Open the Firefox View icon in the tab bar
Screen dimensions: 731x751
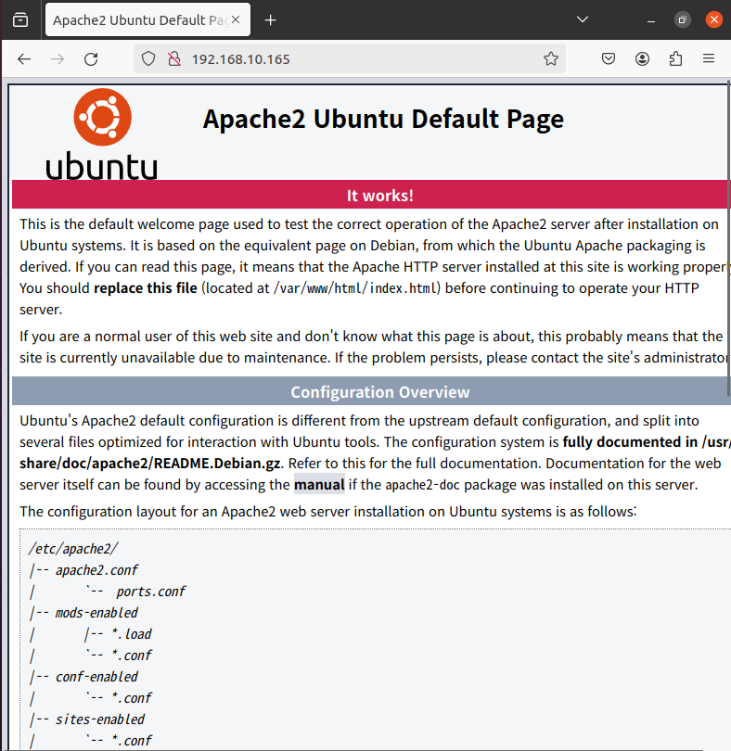pos(20,20)
